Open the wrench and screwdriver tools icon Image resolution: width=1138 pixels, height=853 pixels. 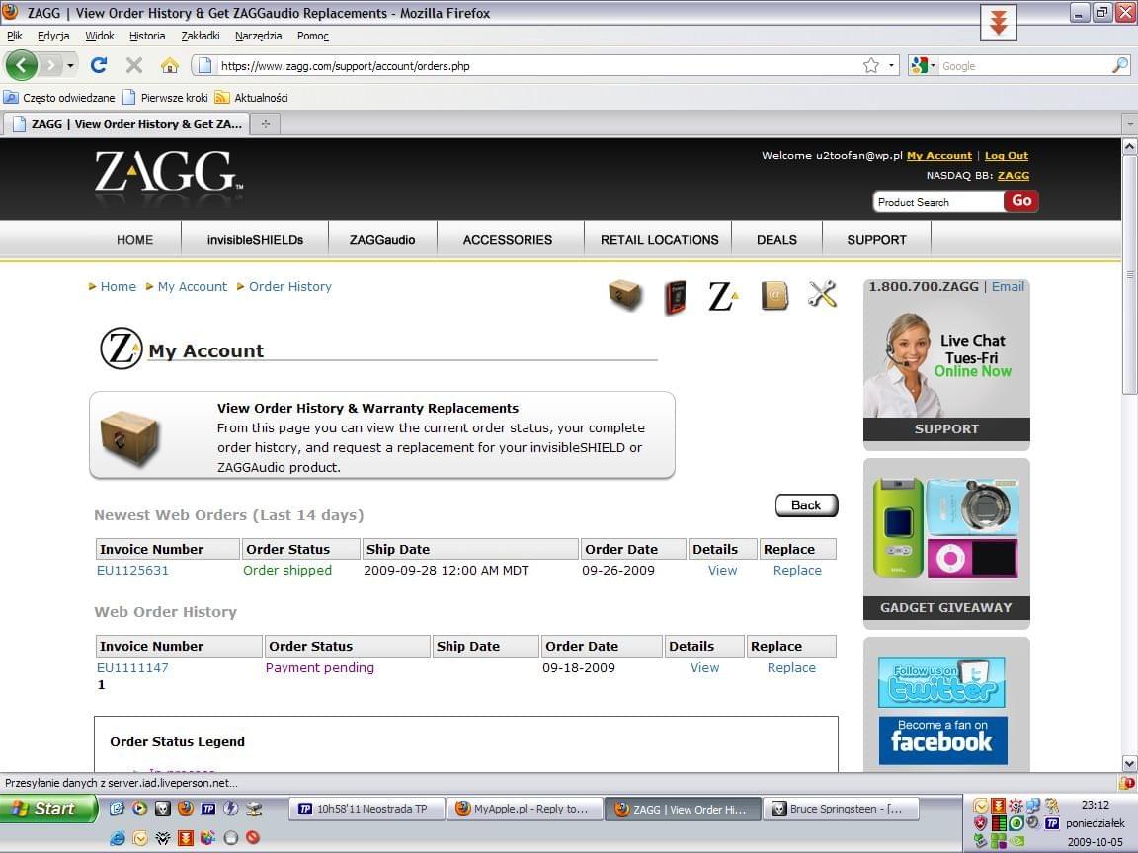click(822, 294)
